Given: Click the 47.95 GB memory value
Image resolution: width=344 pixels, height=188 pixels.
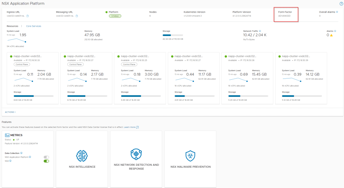Looking at the screenshot, I should click(92, 35).
